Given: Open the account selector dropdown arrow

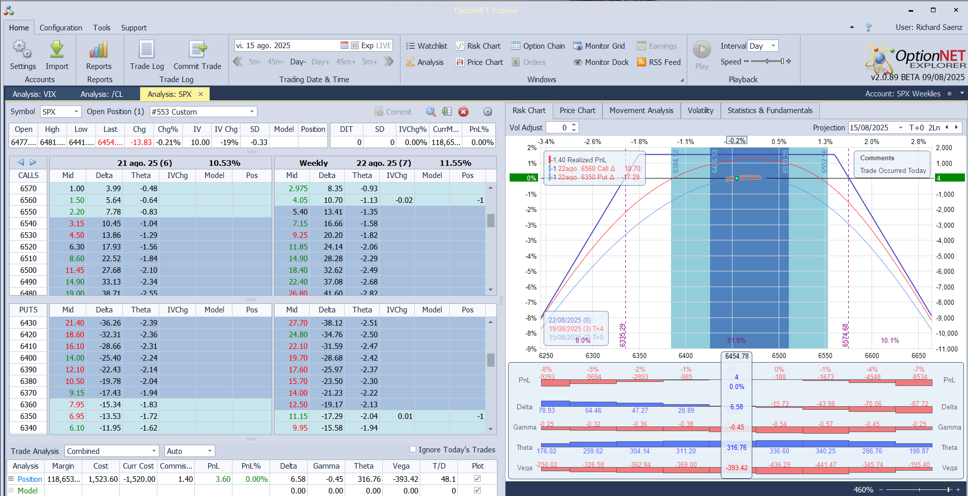Looking at the screenshot, I should click(961, 94).
